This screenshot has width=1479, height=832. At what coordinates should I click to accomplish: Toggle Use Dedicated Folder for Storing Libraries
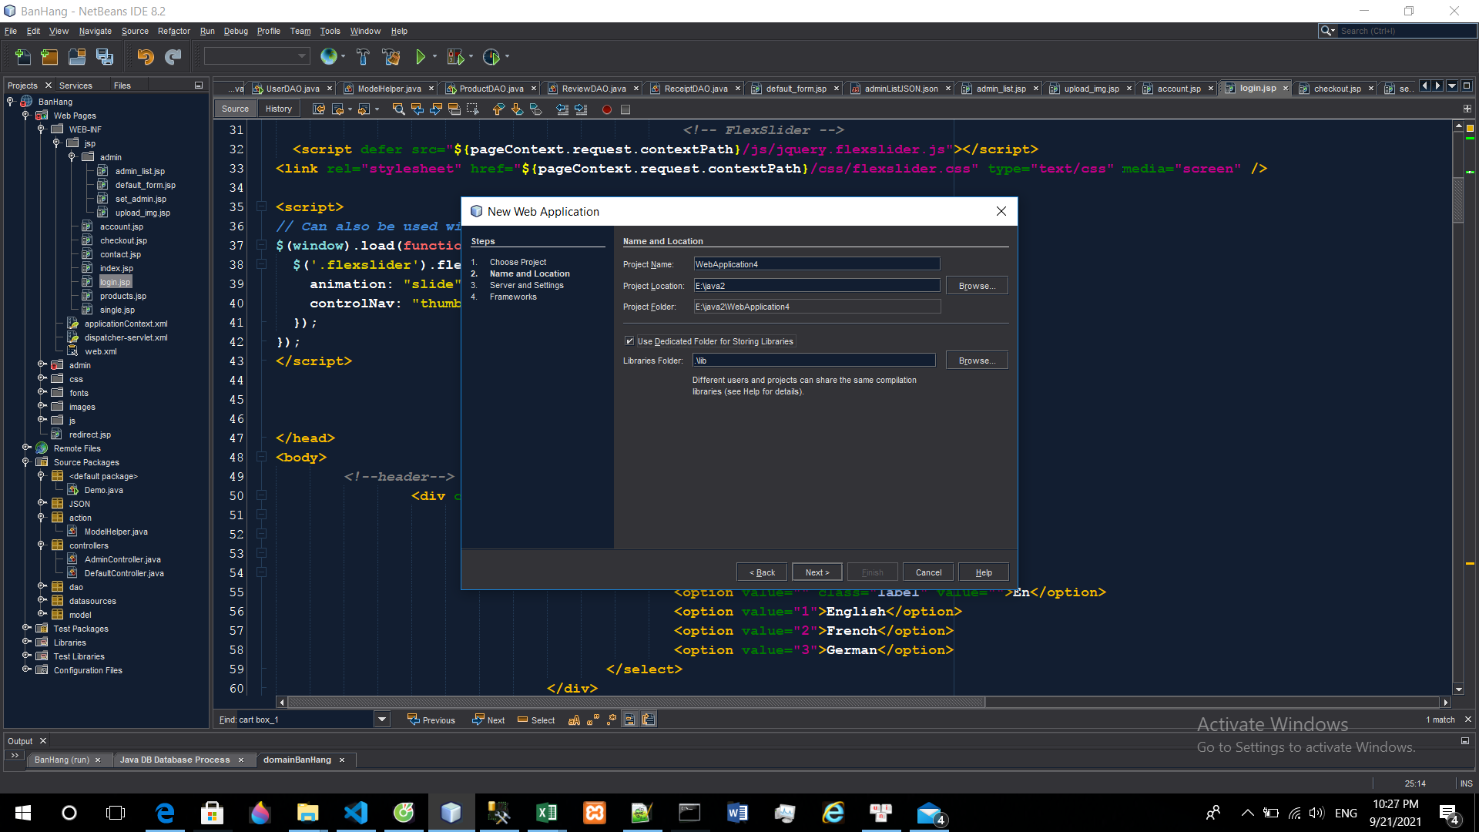click(629, 341)
